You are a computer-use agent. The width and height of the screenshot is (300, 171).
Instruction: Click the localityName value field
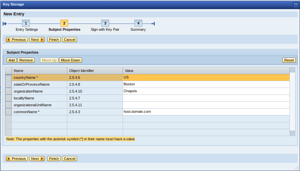[206, 98]
